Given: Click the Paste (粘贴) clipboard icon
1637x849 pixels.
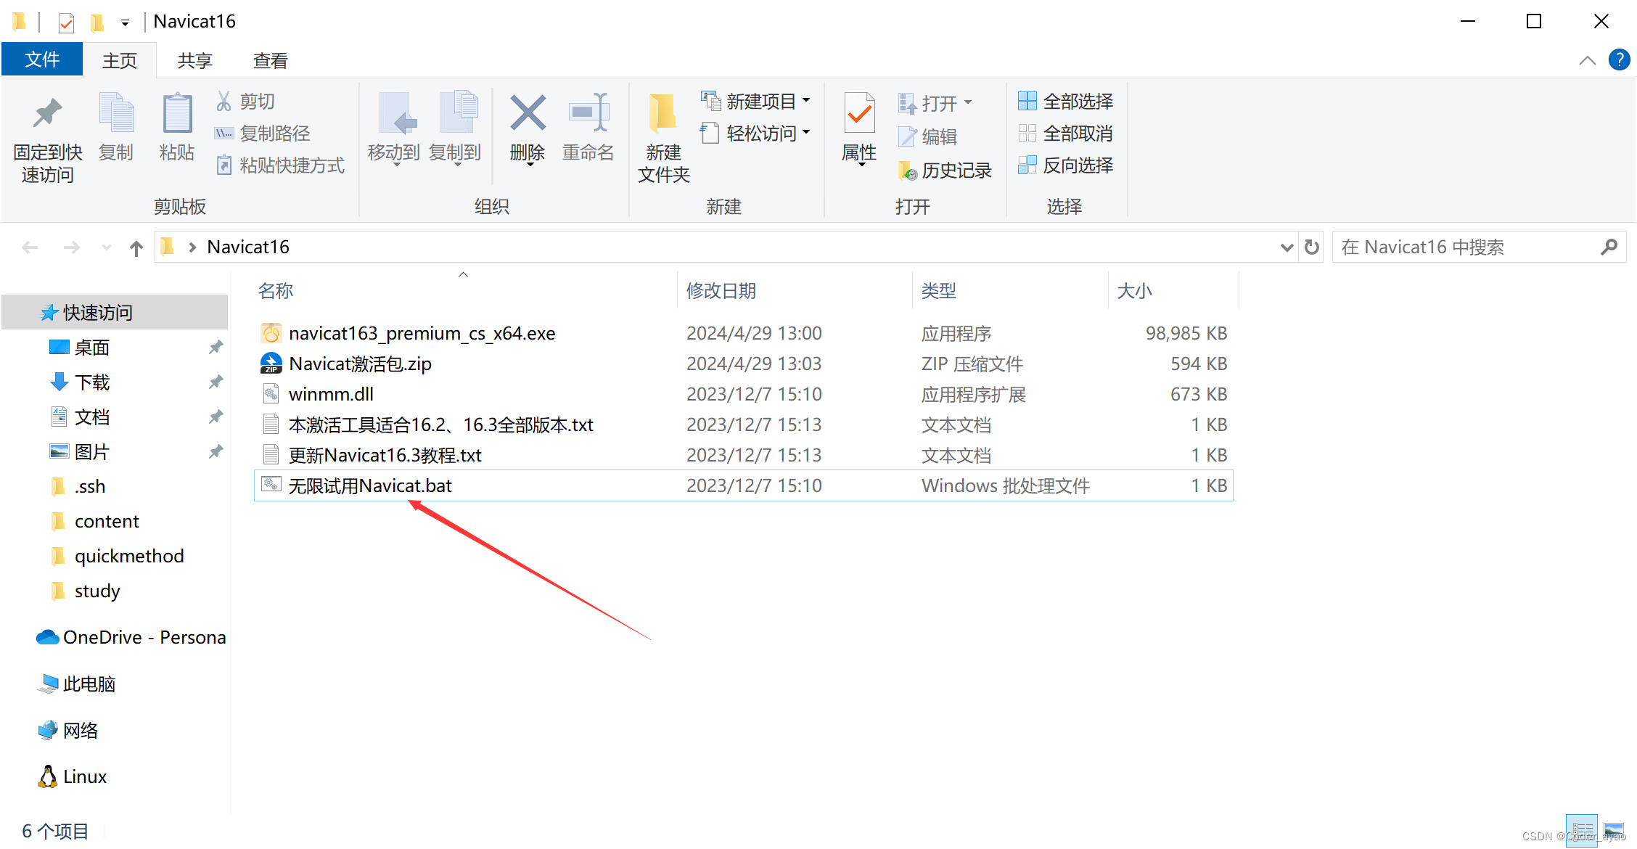Looking at the screenshot, I should 177,112.
